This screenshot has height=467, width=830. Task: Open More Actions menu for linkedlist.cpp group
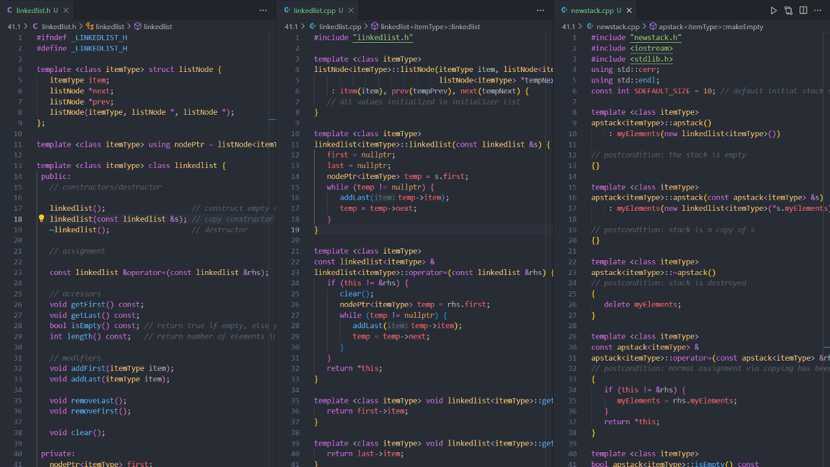540,10
